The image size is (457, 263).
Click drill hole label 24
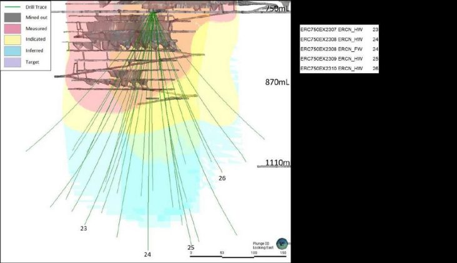(x=147, y=254)
